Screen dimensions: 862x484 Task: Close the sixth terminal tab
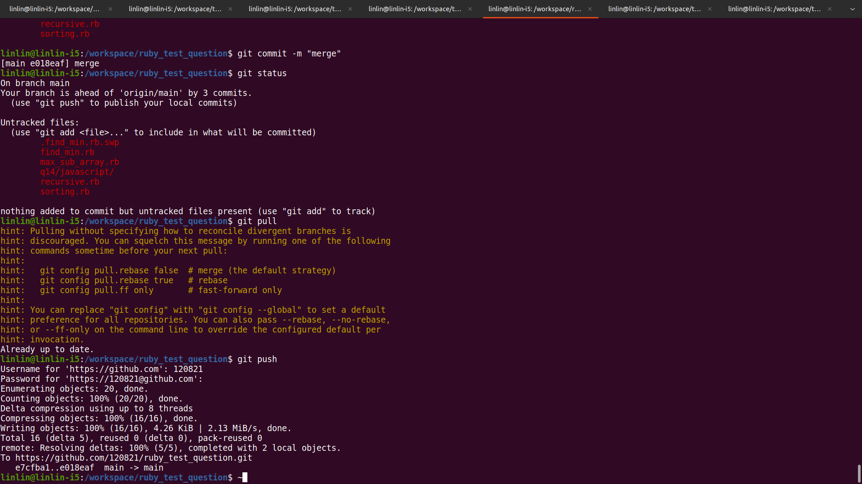coord(710,9)
